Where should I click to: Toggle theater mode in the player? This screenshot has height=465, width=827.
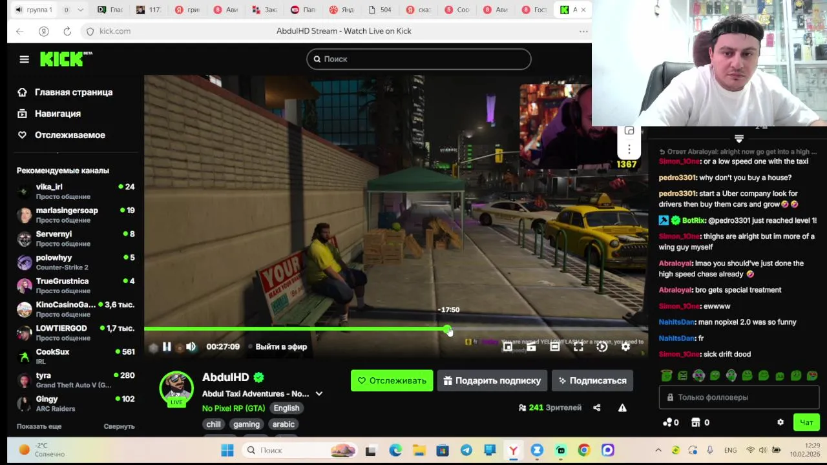(x=554, y=347)
